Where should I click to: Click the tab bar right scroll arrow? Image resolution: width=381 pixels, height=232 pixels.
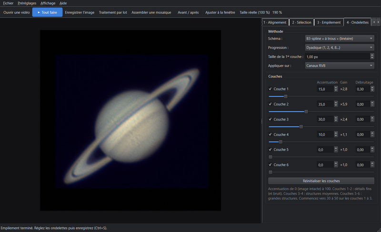pyautogui.click(x=378, y=22)
